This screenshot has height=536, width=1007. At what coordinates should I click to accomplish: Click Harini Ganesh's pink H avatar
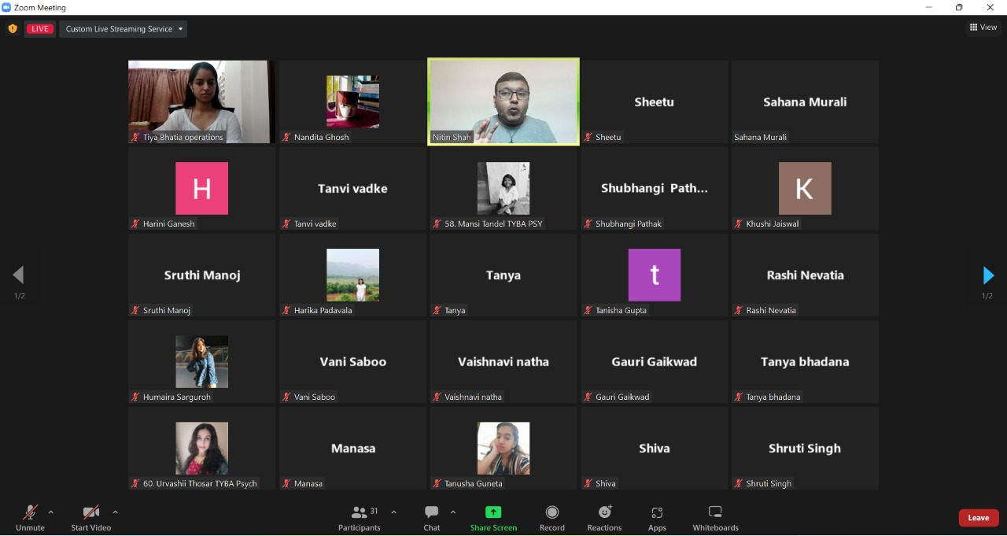201,189
